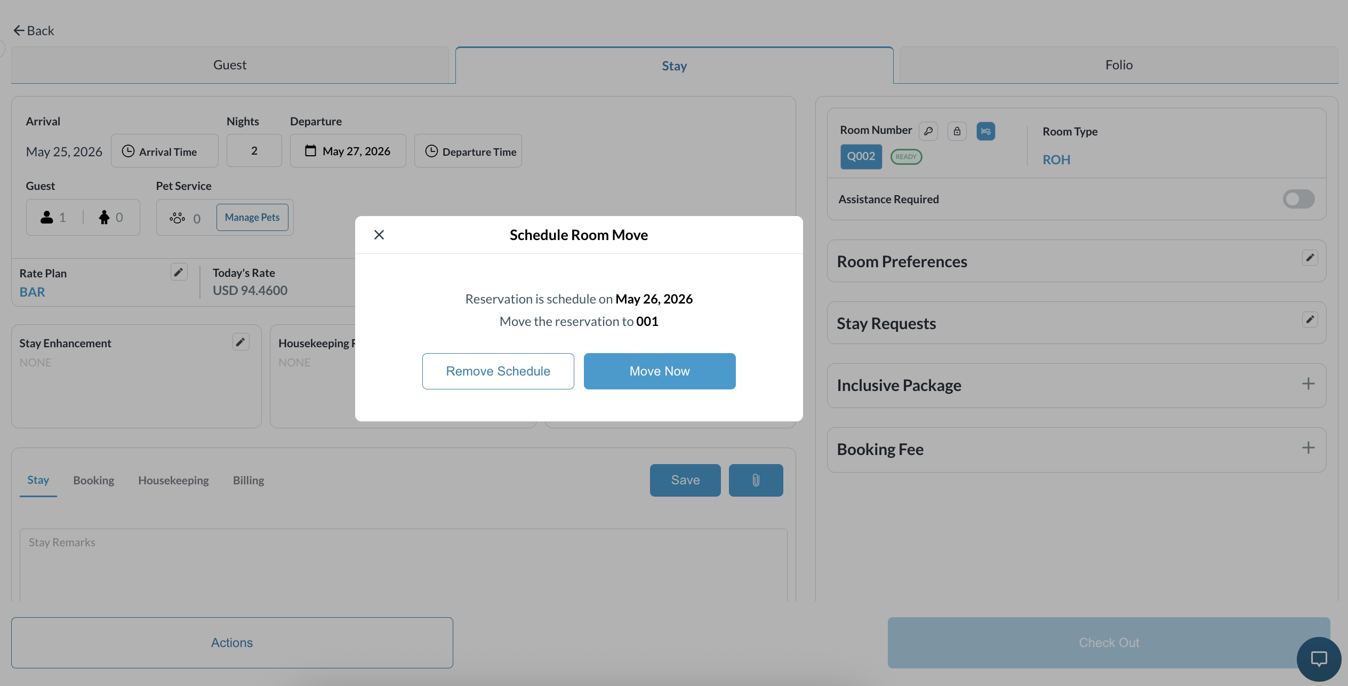Expand the Inclusive Package section

pyautogui.click(x=1308, y=384)
